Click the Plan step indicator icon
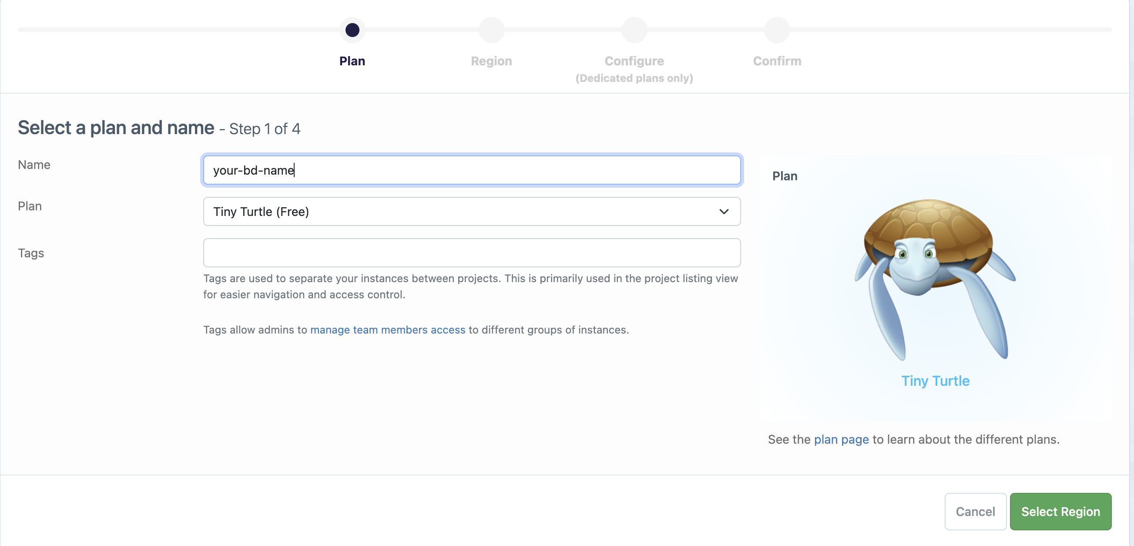The height and width of the screenshot is (546, 1134). point(352,30)
